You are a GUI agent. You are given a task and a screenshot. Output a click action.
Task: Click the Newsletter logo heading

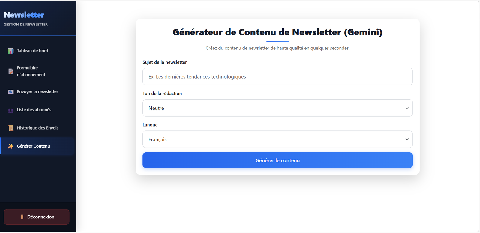click(x=24, y=15)
